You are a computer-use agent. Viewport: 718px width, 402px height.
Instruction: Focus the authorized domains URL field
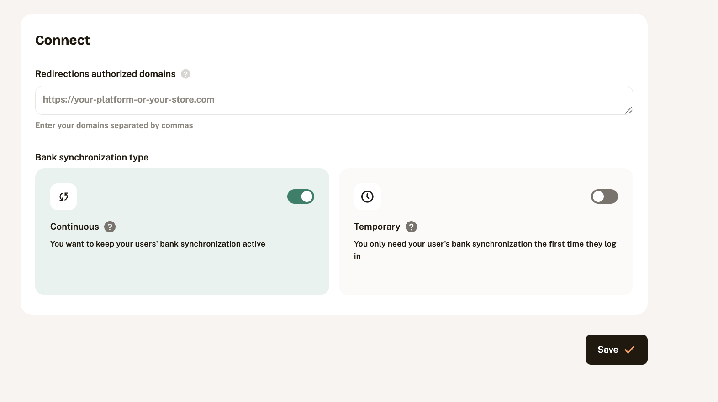coord(334,100)
